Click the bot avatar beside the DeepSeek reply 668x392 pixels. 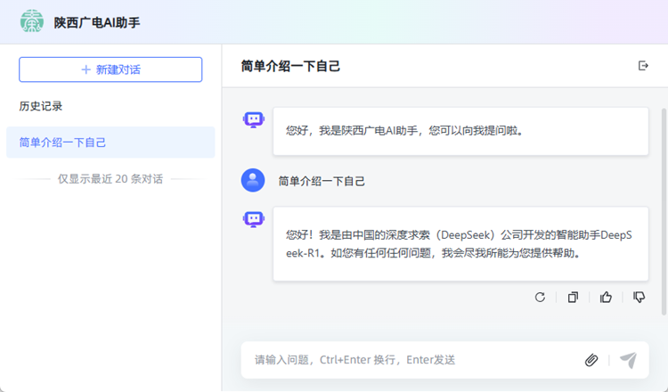click(x=253, y=218)
